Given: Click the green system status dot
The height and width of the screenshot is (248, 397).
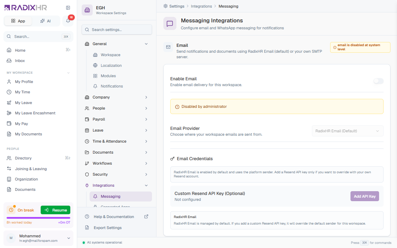Looking at the screenshot, I should [x=83, y=242].
